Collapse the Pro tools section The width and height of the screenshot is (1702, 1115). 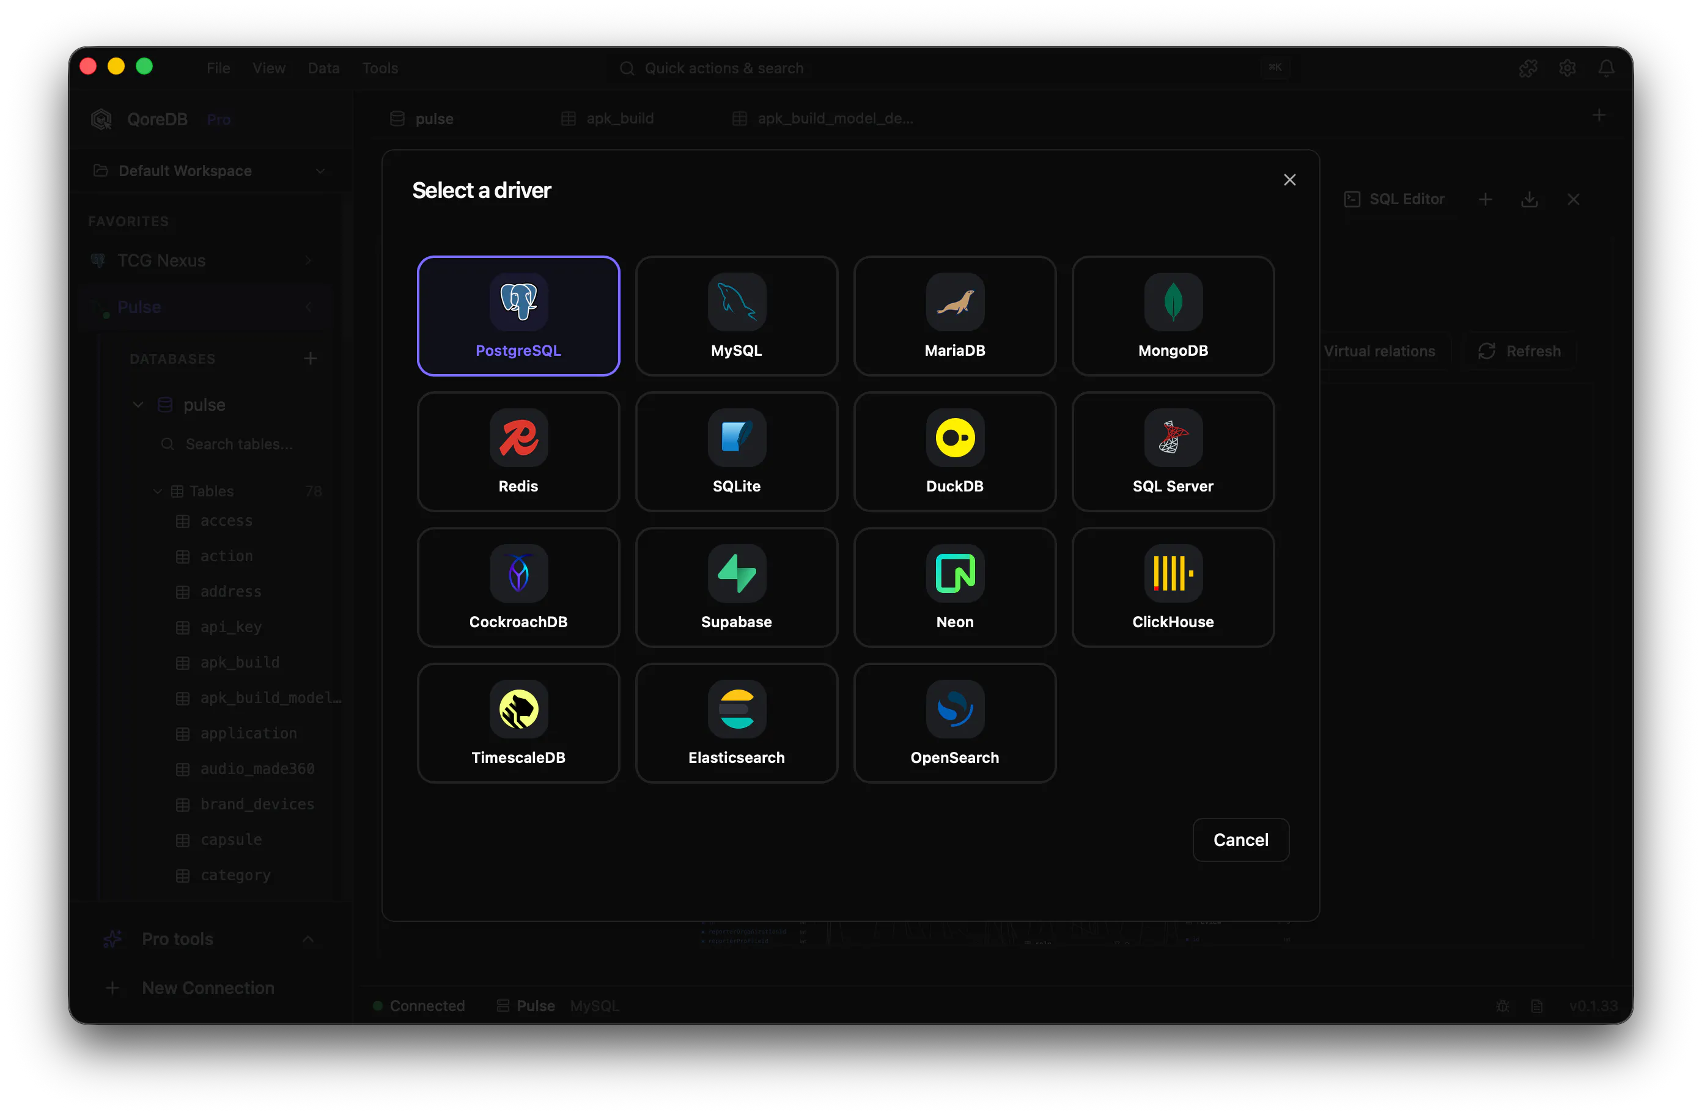point(308,939)
